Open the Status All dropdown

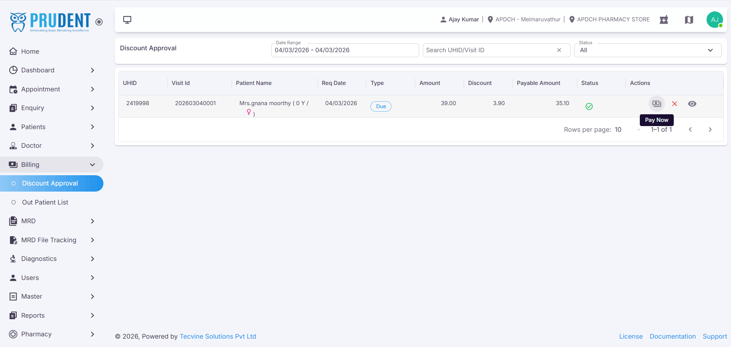pos(648,50)
